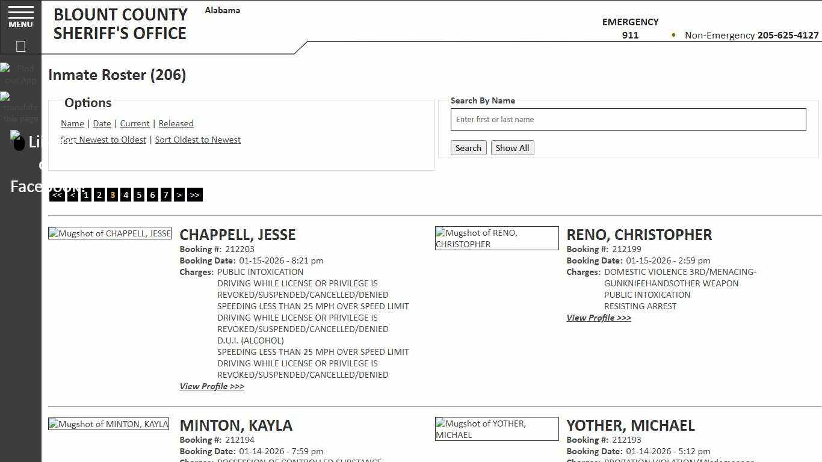This screenshot has width=822, height=462.
Task: Sort the roster Oldest to Newest
Action: click(198, 139)
